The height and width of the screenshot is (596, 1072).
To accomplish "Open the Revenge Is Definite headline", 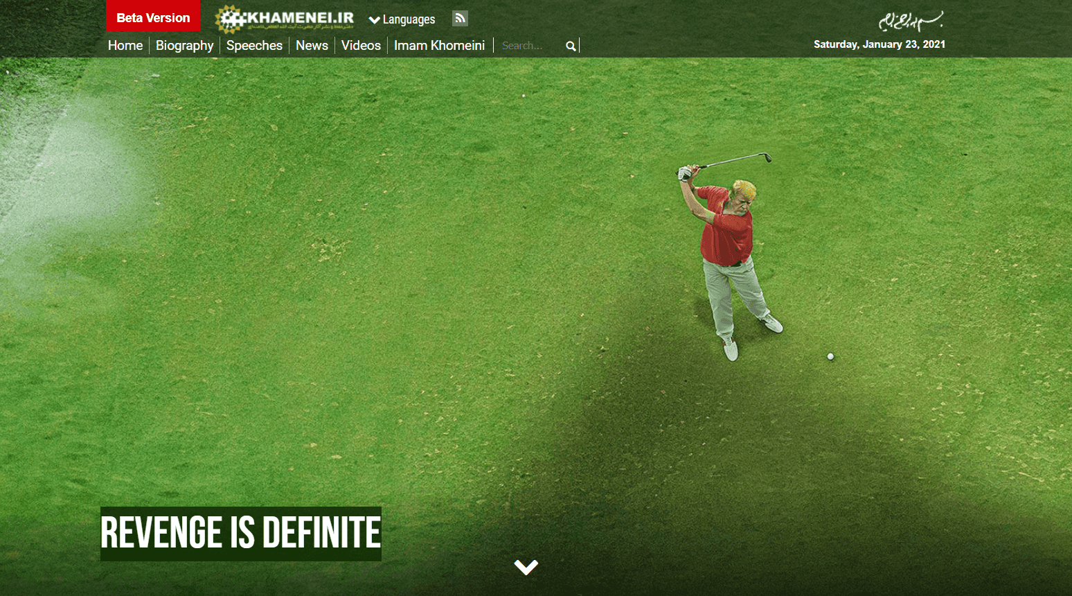I will [x=241, y=533].
